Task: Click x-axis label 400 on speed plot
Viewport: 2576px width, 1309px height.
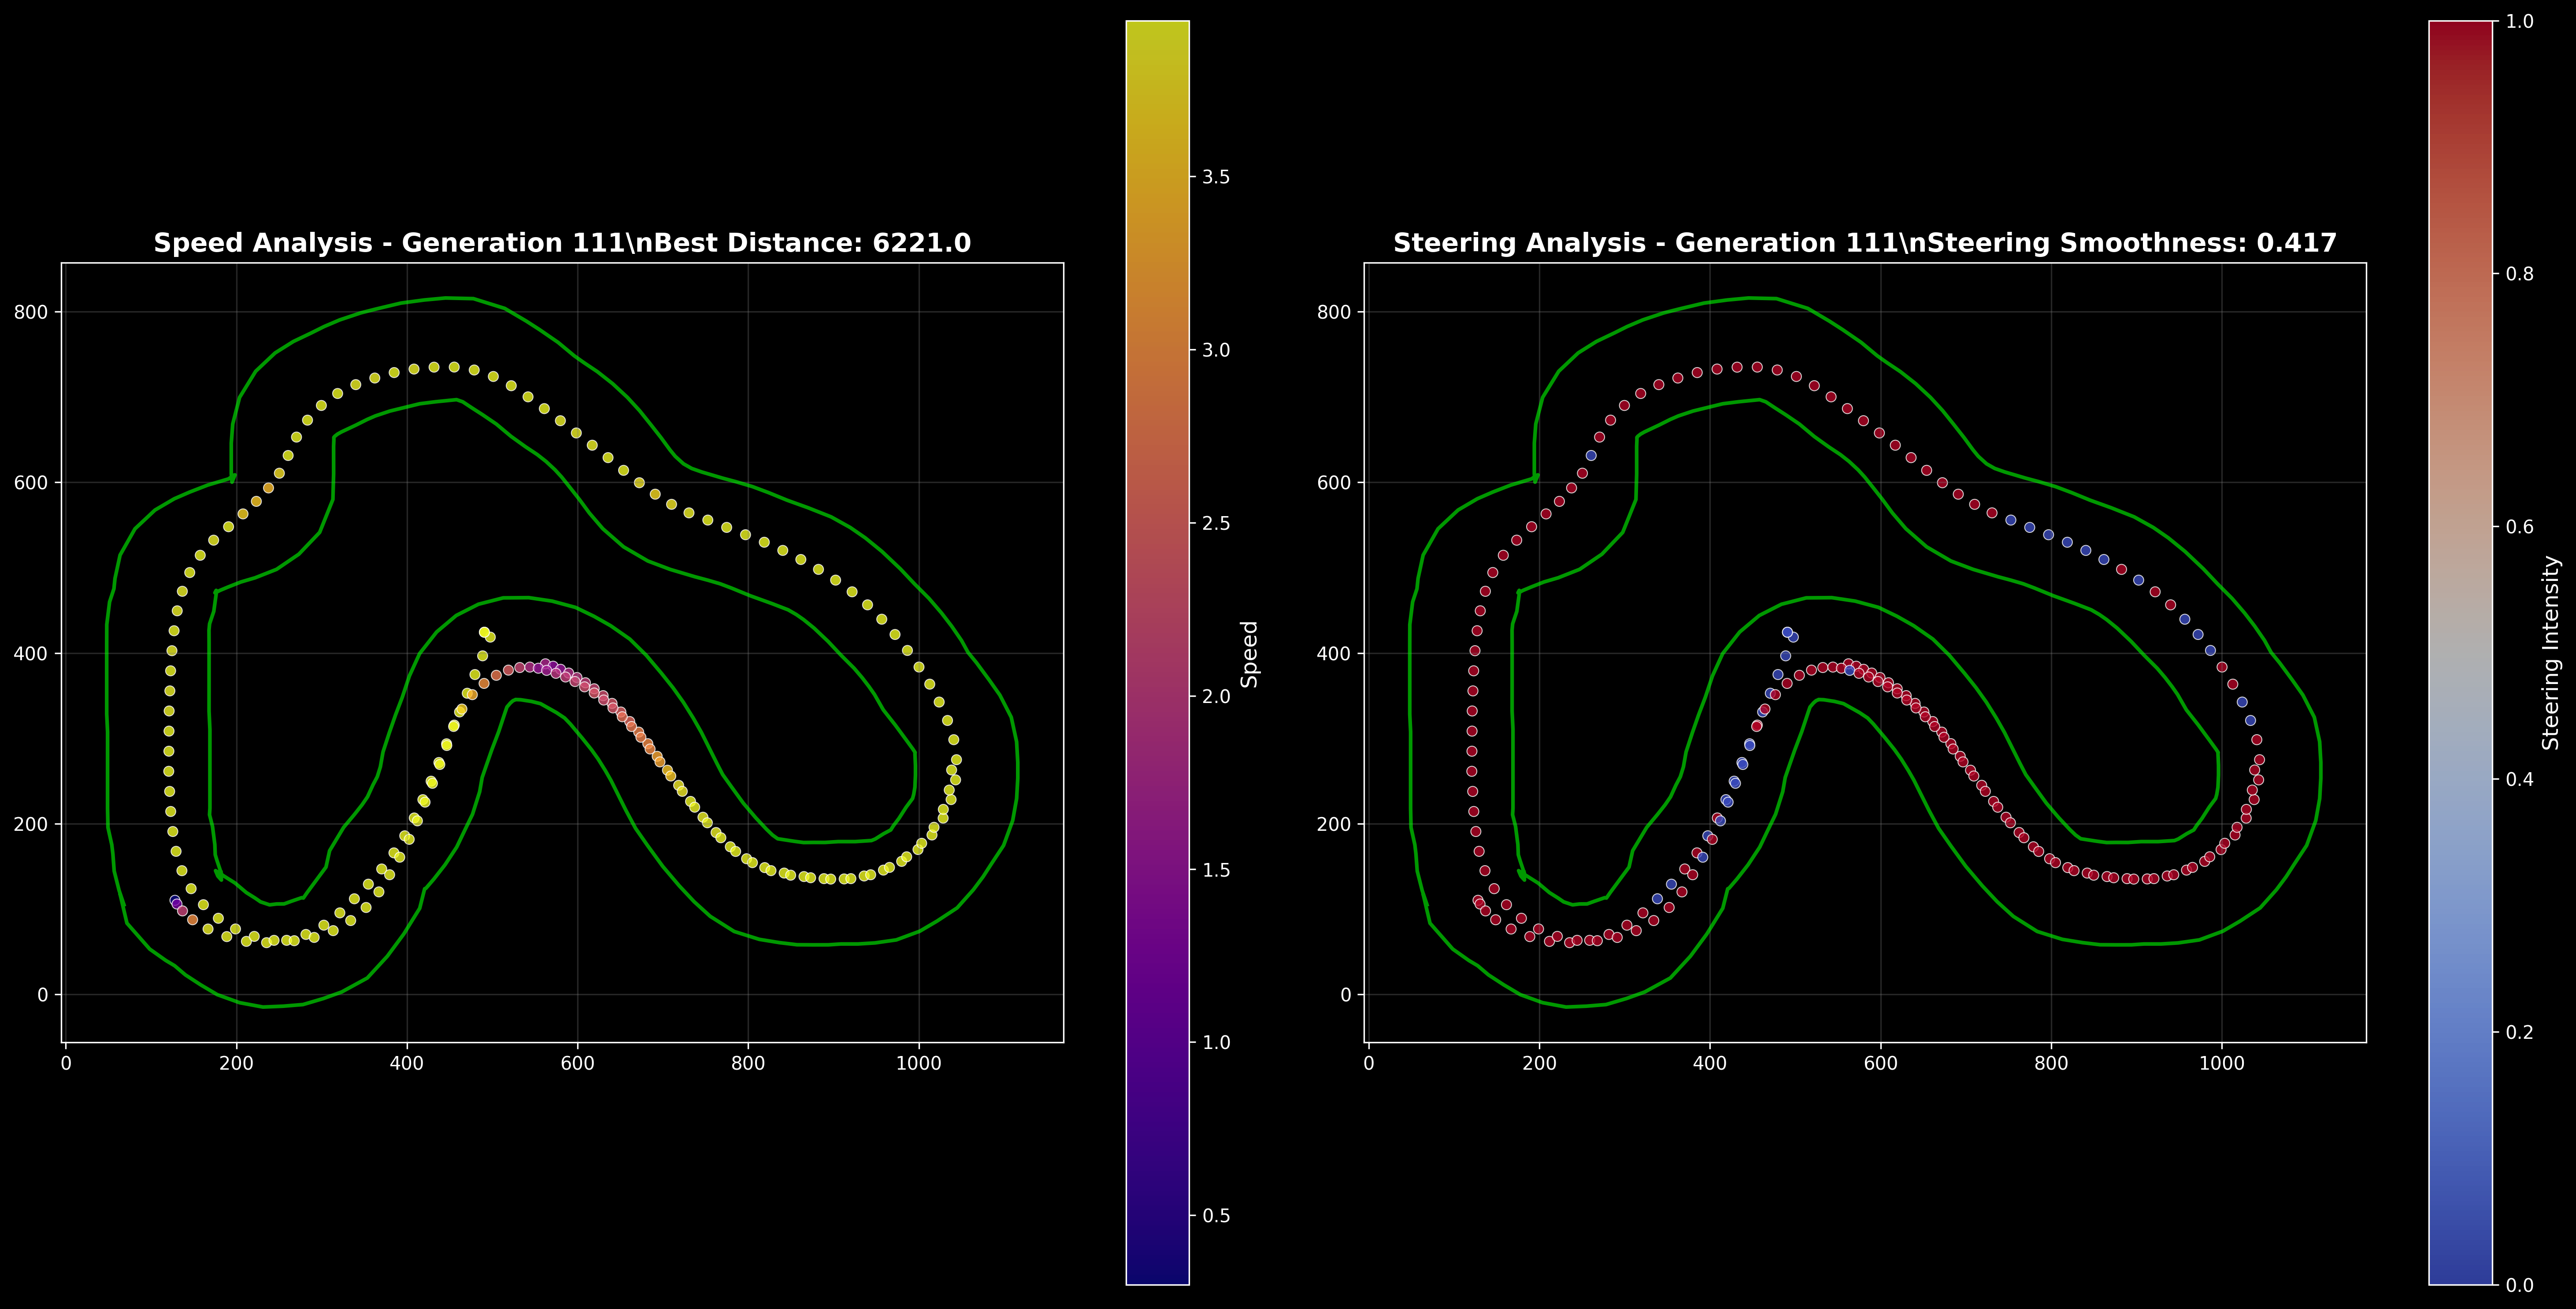Action: click(x=407, y=1064)
